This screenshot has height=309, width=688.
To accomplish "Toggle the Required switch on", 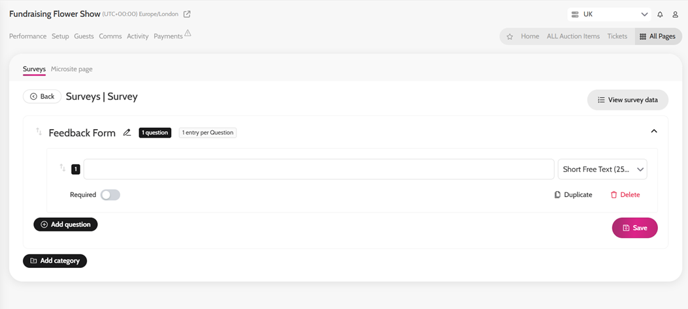I will click(x=110, y=195).
